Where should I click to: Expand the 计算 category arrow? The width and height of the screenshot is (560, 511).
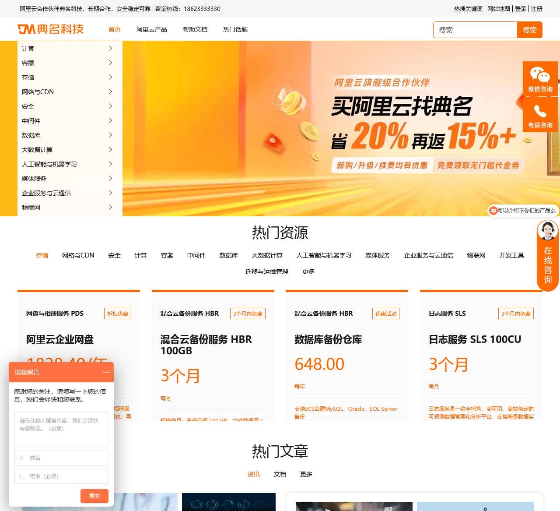(x=110, y=48)
